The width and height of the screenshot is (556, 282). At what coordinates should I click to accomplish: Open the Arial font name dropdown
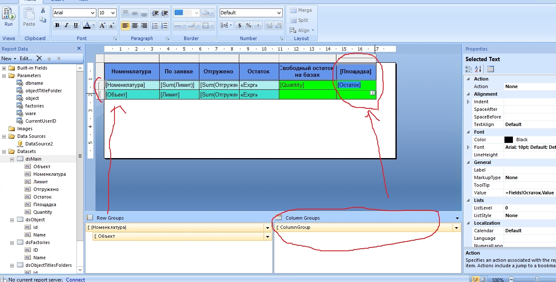[x=92, y=13]
